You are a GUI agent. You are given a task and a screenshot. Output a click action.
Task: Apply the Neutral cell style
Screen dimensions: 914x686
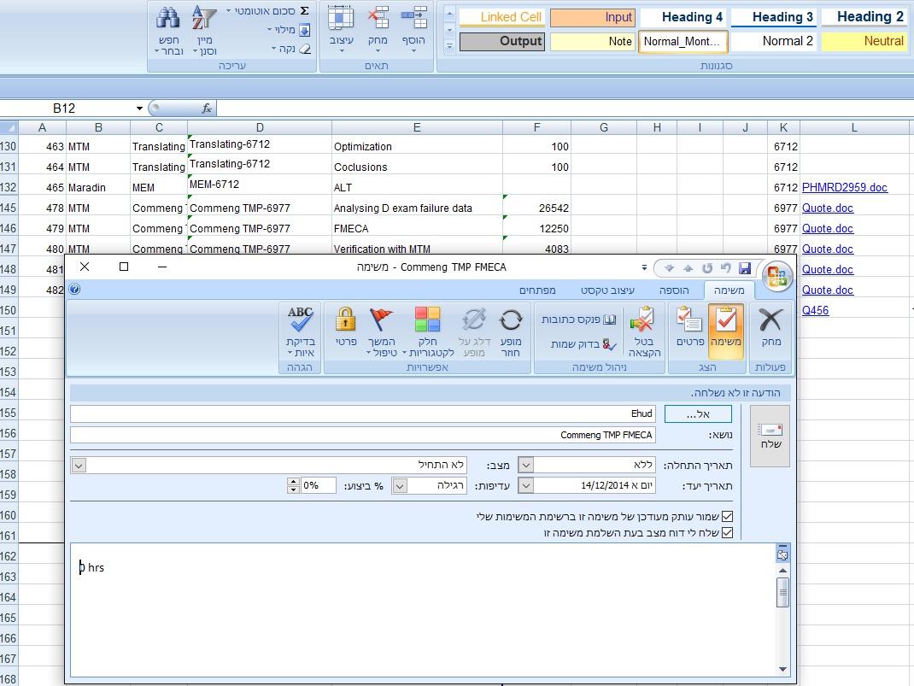pos(864,41)
